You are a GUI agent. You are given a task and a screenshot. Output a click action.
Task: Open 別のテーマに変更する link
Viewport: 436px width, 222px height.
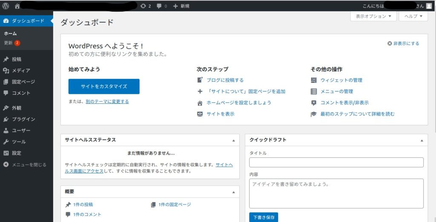(107, 102)
